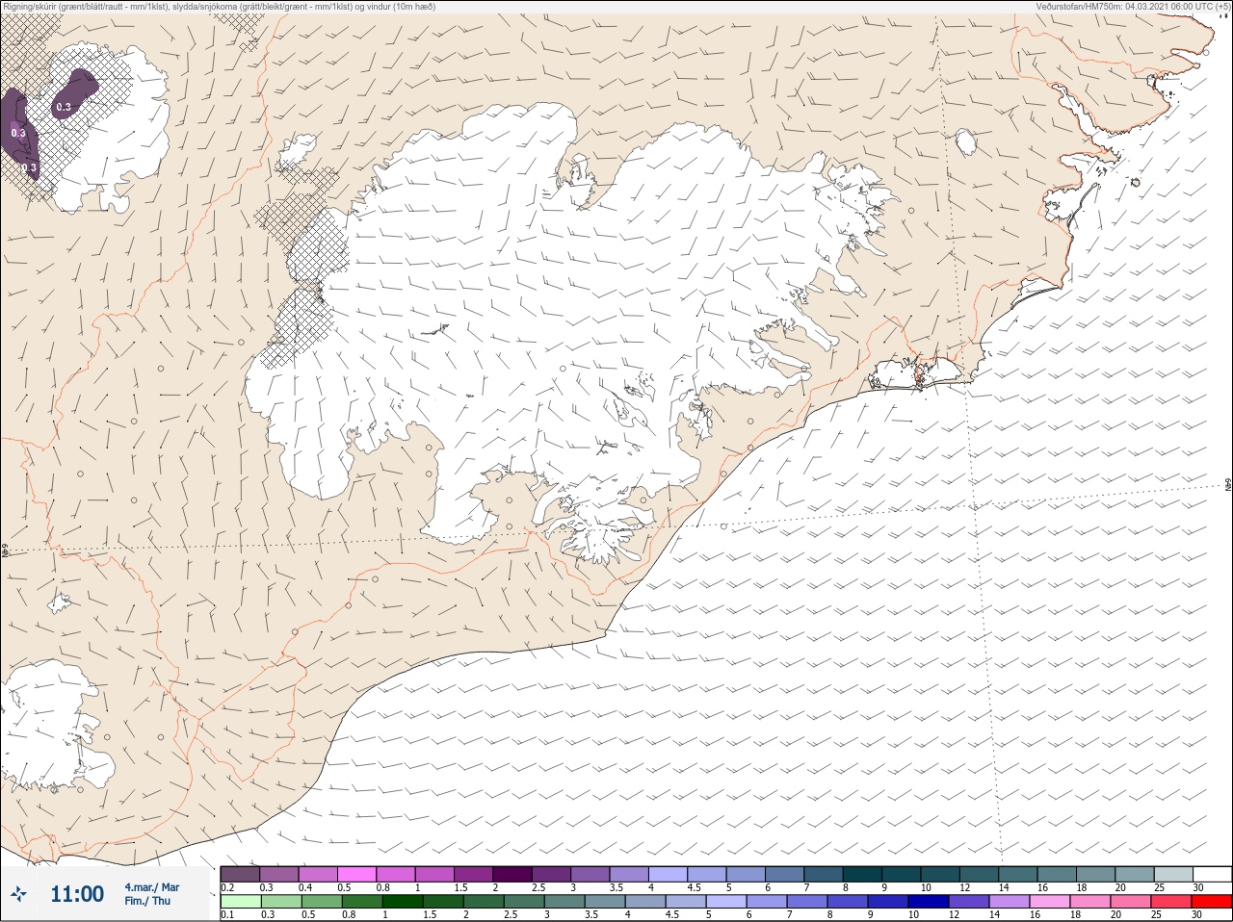1233x922 pixels.
Task: Select the first dusky-purple swatch in the top legend row
Action: [240, 874]
